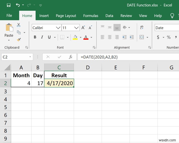Open the Calibri font name dropdown

[58, 28]
